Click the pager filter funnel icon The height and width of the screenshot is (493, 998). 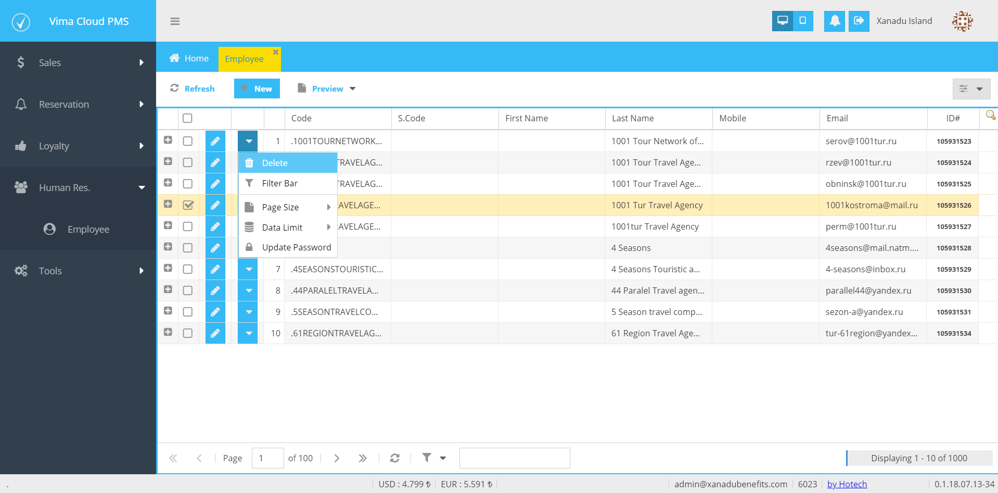[x=427, y=458]
